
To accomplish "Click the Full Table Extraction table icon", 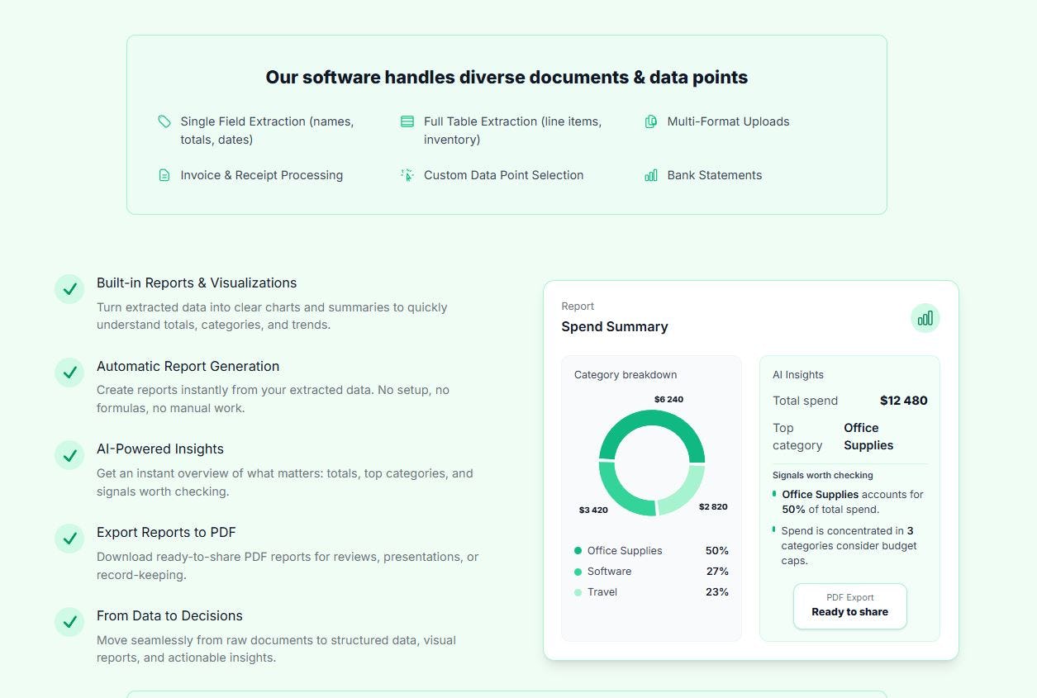I will (x=407, y=121).
